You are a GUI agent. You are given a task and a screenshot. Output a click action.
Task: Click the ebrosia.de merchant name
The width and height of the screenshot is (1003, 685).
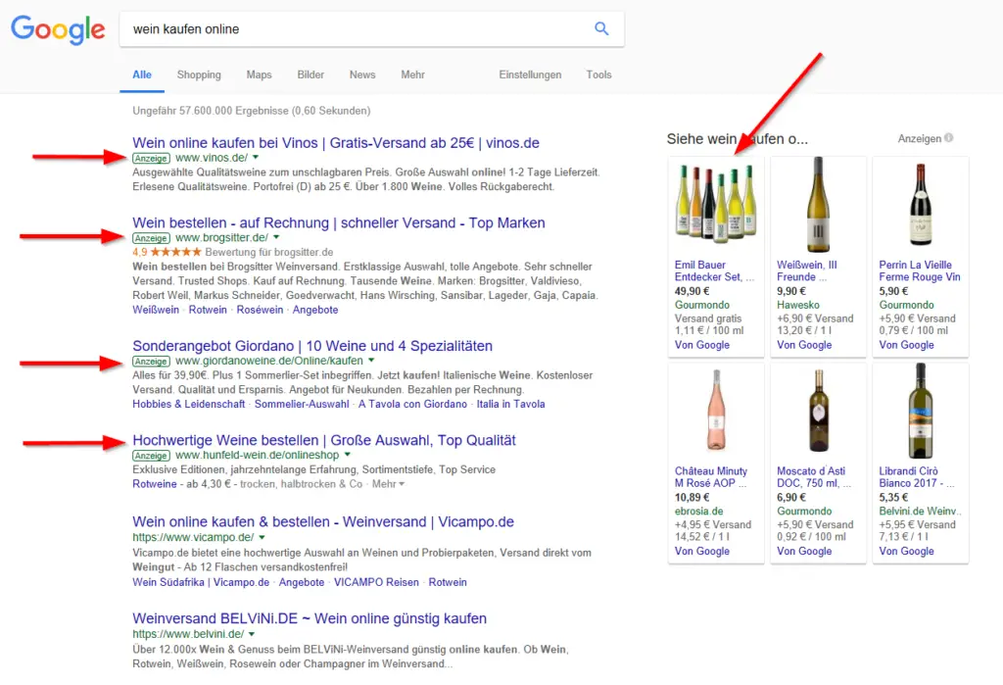tap(698, 512)
